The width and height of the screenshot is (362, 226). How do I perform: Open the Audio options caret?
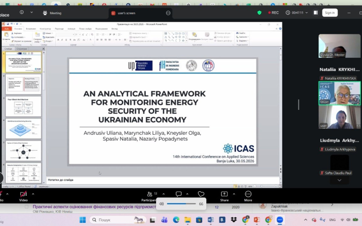click(7, 194)
